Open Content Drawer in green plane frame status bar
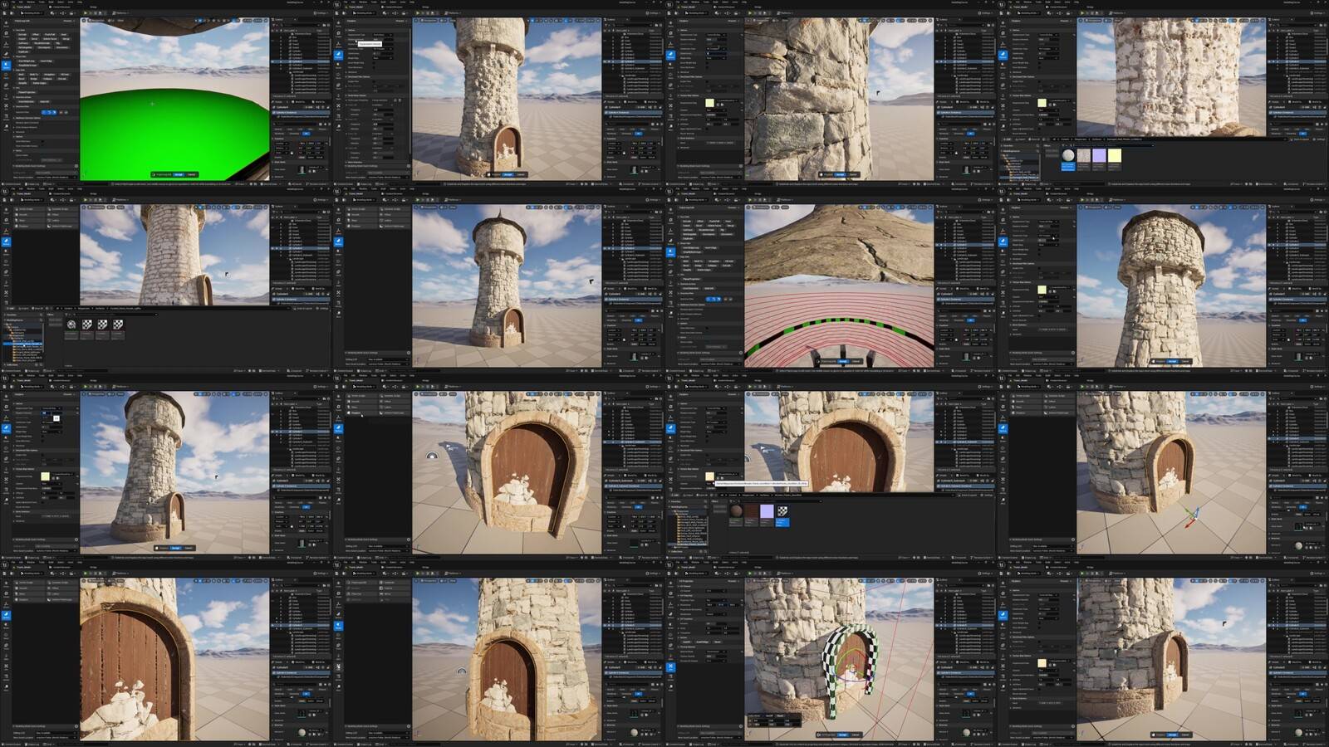Image resolution: width=1329 pixels, height=747 pixels. coord(12,184)
